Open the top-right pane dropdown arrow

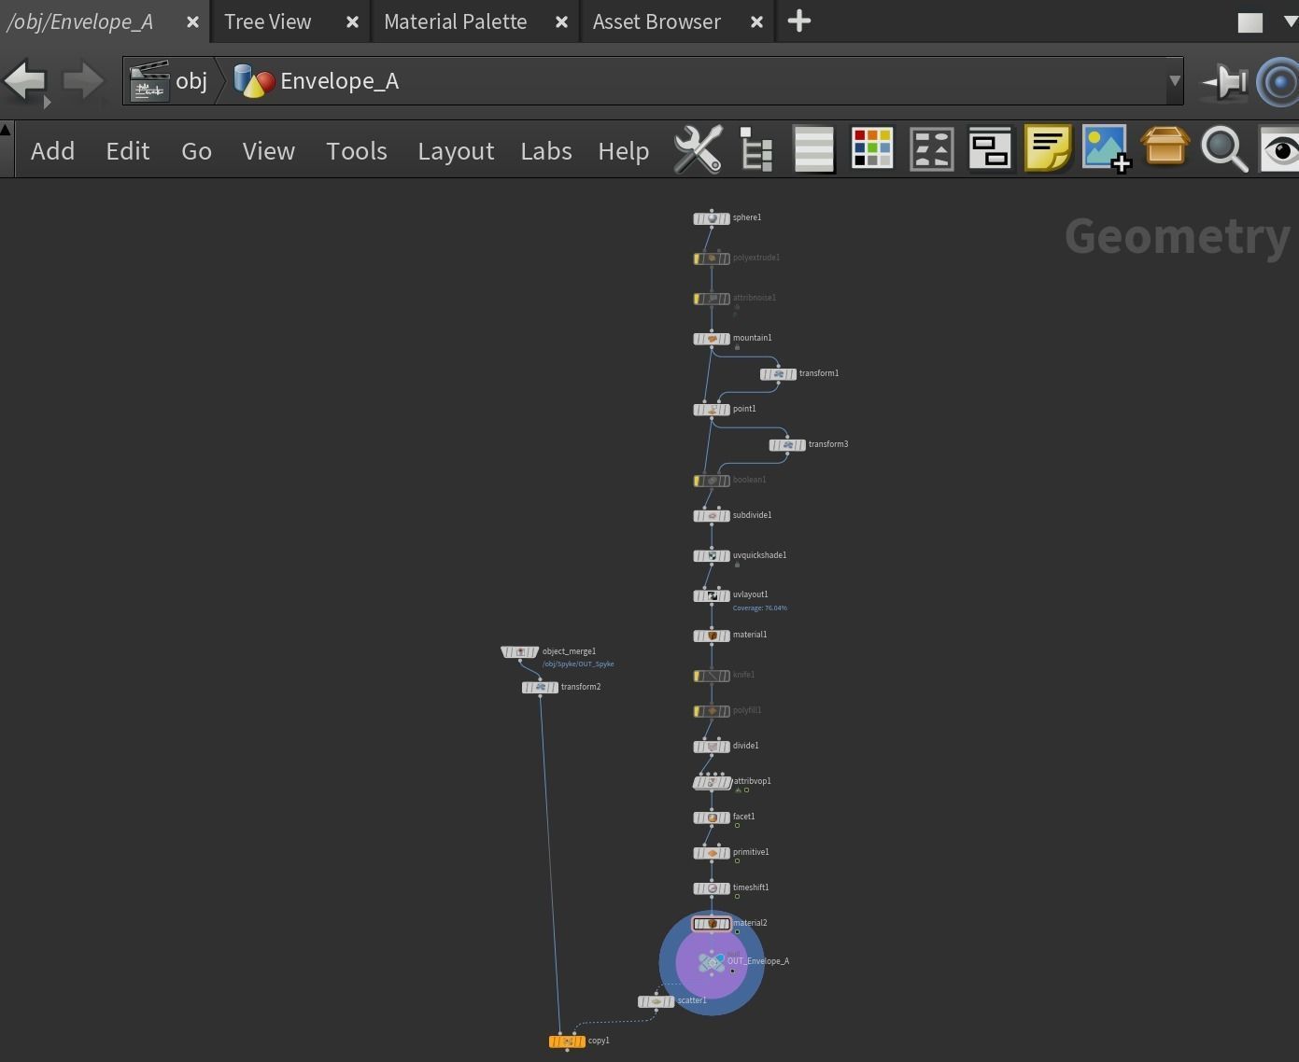(1290, 21)
